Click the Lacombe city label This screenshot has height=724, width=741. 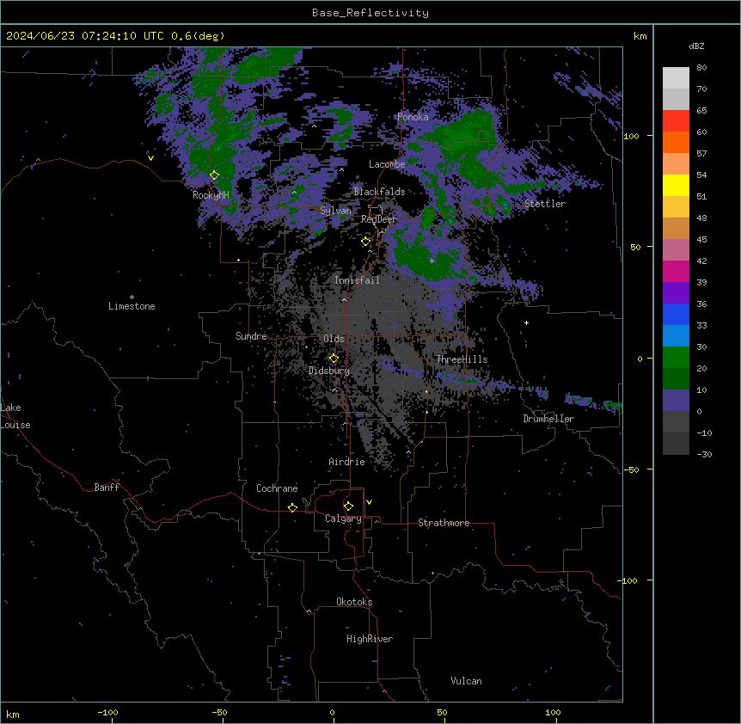point(387,164)
